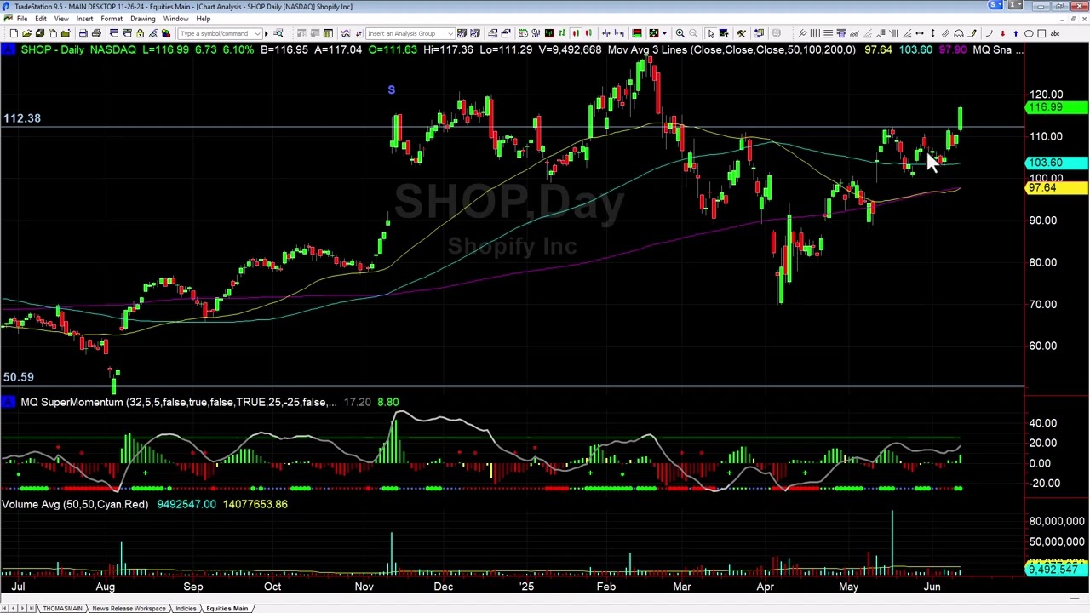Toggle the chart crosshair pointer tool

pyautogui.click(x=725, y=33)
